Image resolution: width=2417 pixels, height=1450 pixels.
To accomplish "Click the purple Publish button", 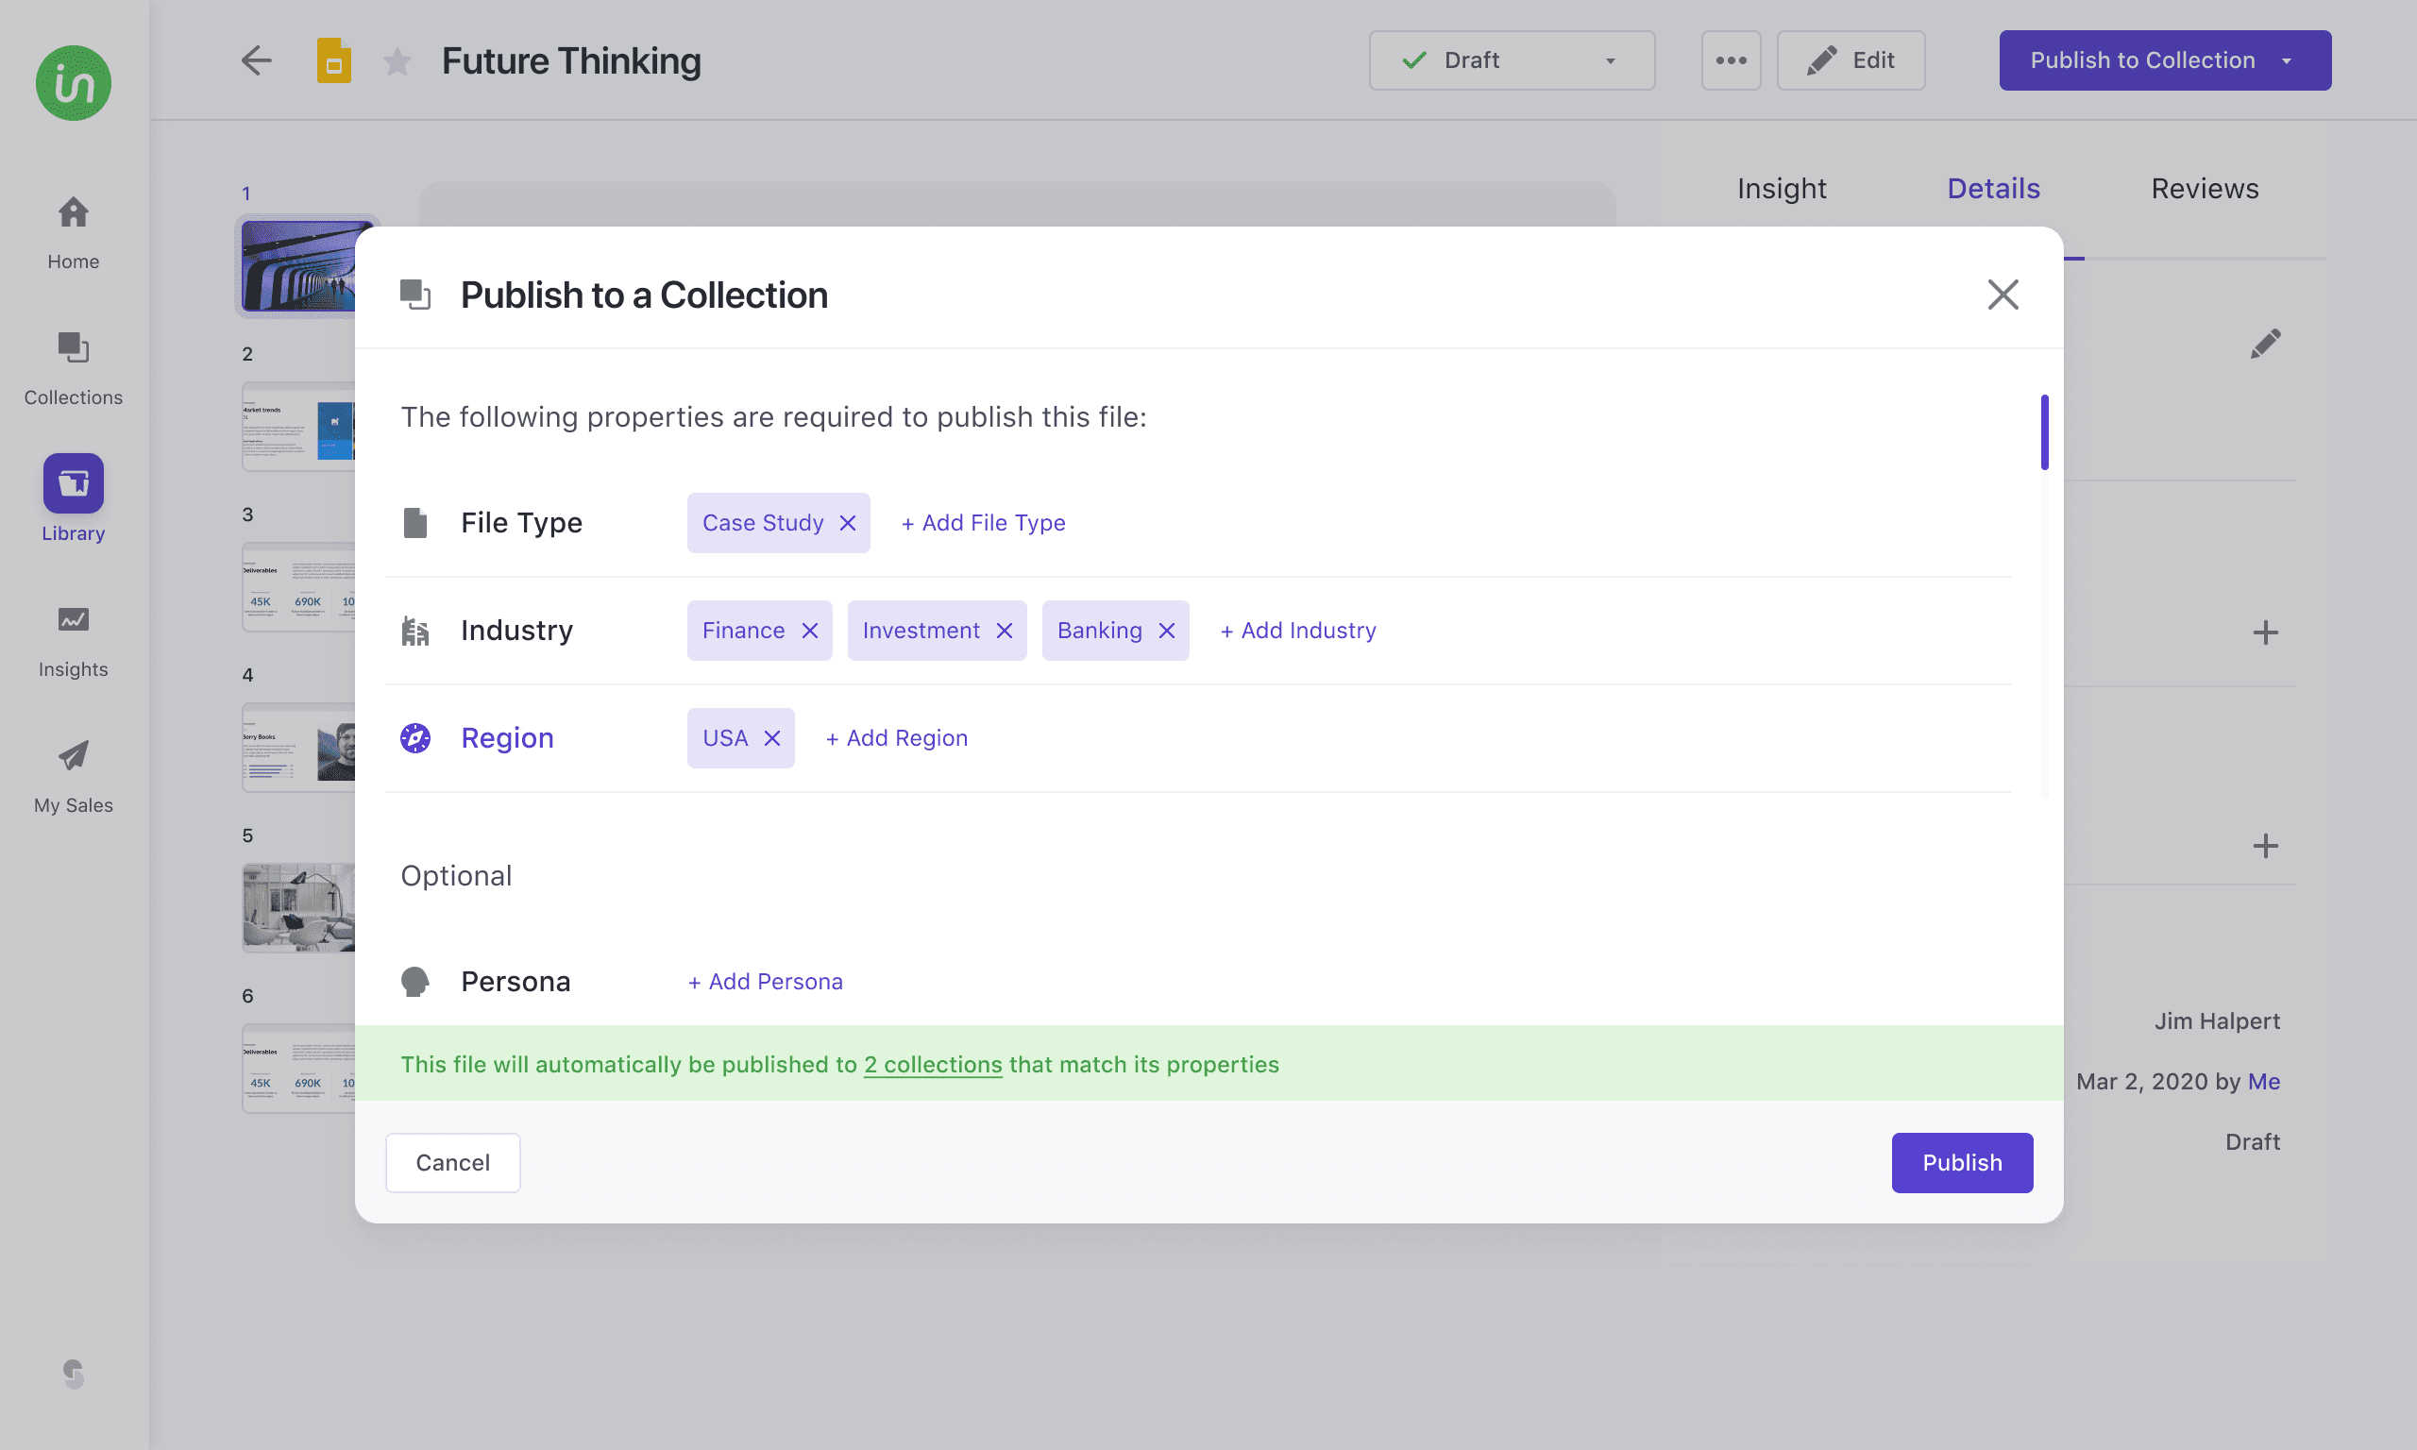I will 1962,1163.
